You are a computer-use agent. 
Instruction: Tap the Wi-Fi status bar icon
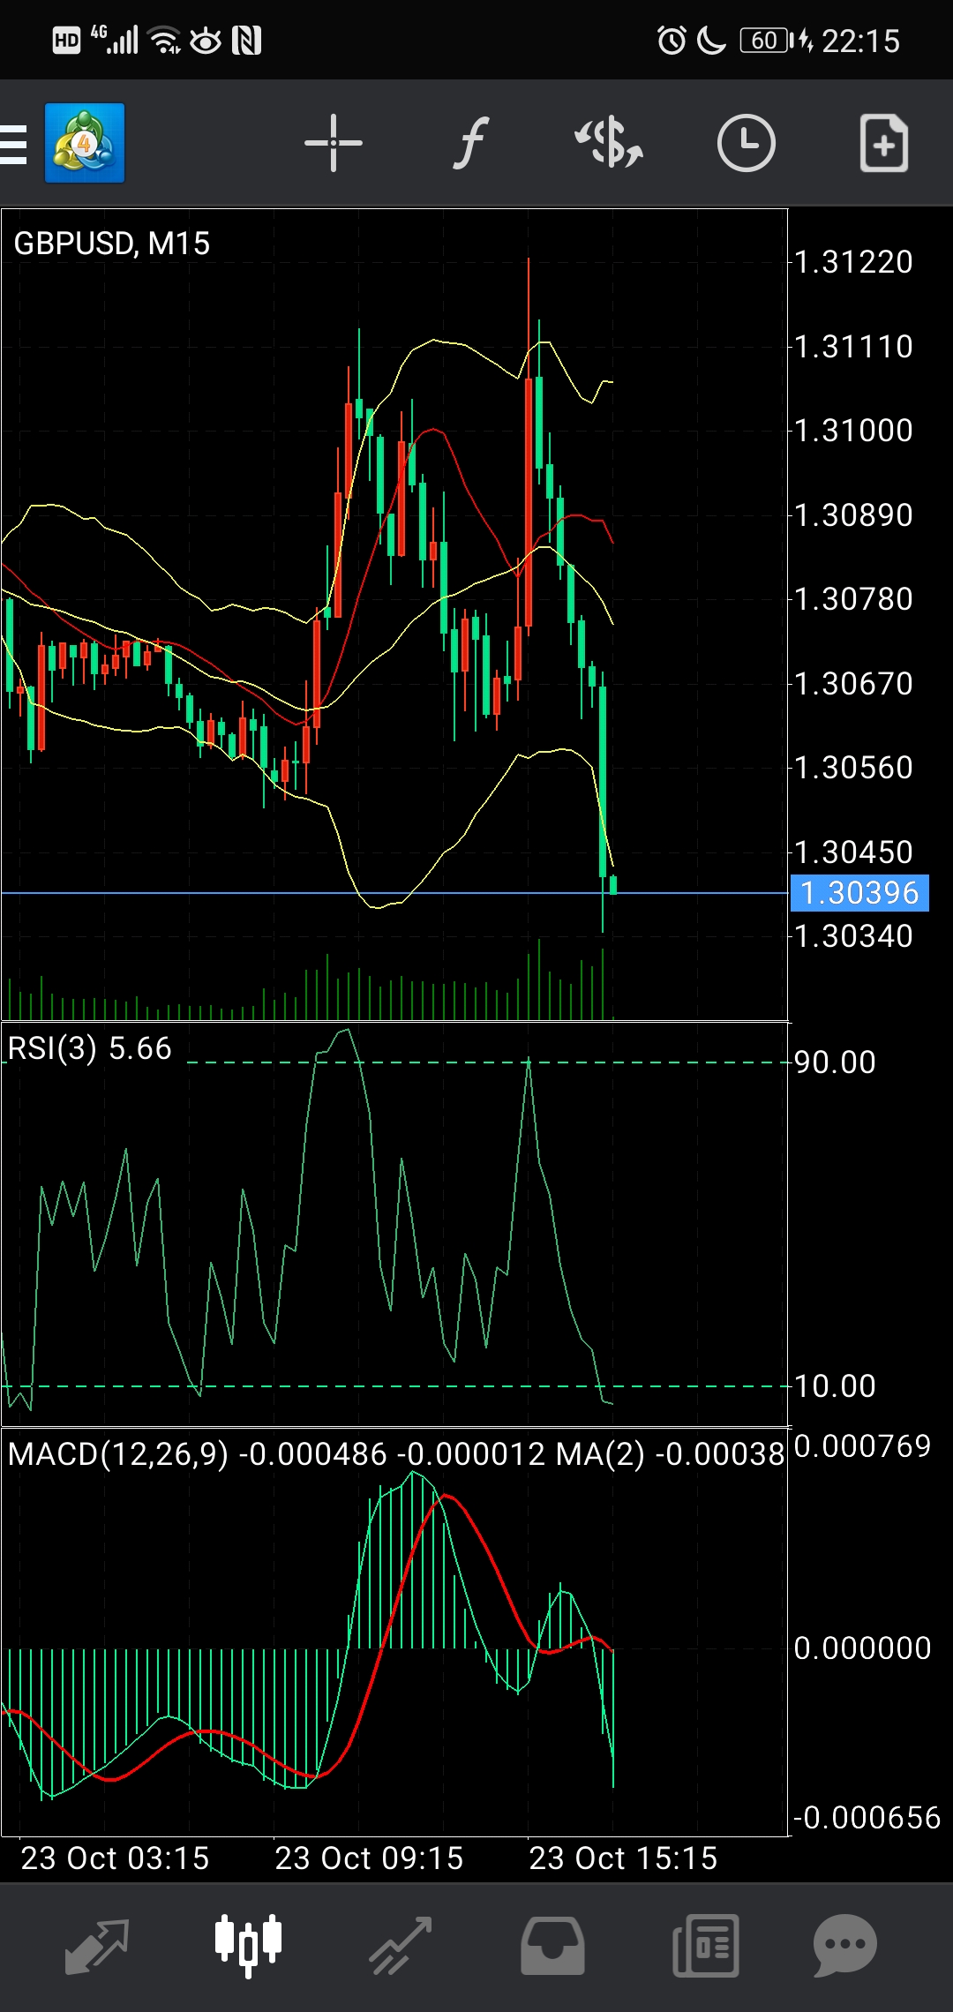coord(165,41)
